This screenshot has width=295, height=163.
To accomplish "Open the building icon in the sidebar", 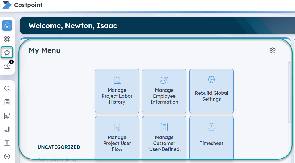I will point(7,143).
